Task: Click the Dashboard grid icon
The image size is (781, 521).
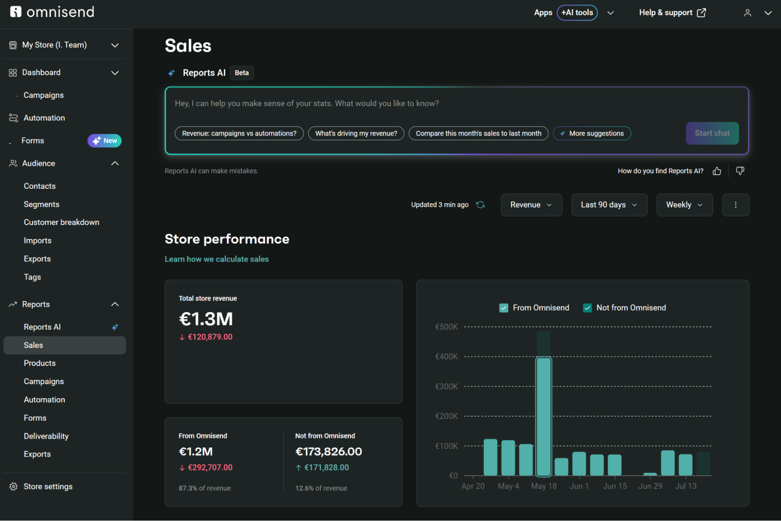Action: point(13,73)
